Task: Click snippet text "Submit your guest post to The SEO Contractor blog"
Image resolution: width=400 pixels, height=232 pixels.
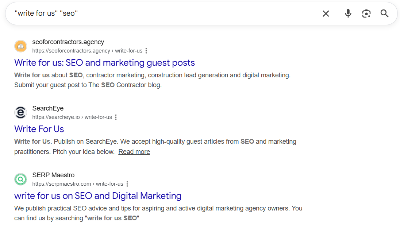Action: click(x=88, y=85)
